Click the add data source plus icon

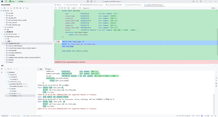point(2,8)
